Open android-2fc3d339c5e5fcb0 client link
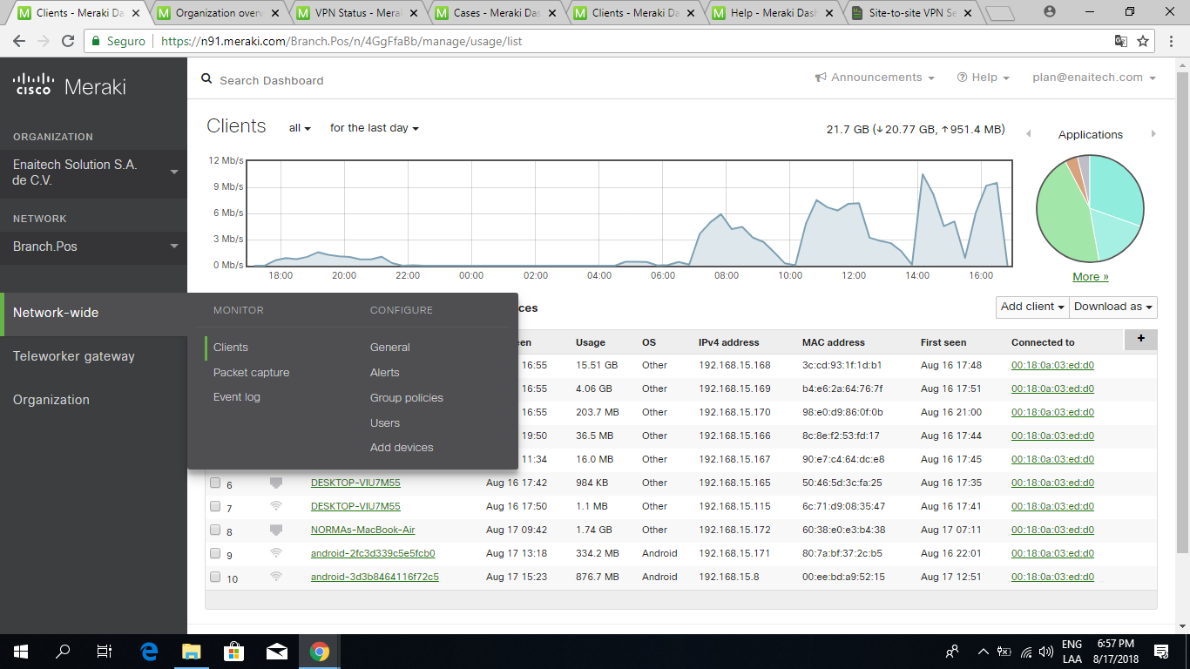The width and height of the screenshot is (1190, 669). (373, 553)
